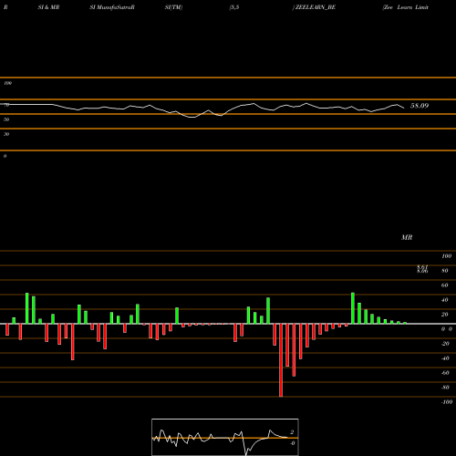This screenshot has height=456, width=456.
Task: Click the 70 level label on RSI axis
Action: 6,105
